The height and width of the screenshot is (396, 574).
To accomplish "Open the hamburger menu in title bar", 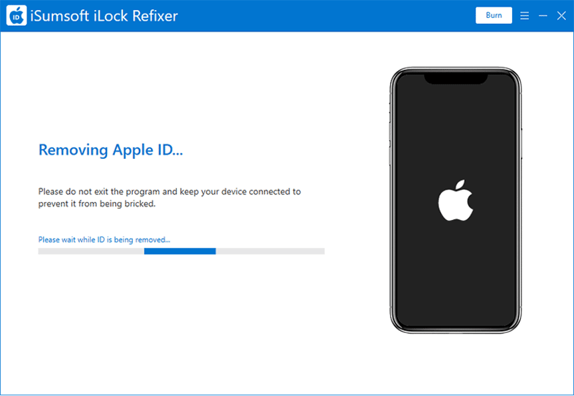I will (525, 15).
